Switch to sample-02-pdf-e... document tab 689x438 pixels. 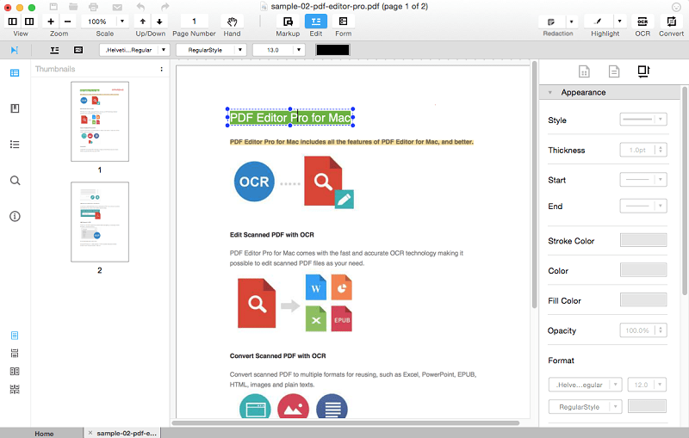(x=126, y=433)
